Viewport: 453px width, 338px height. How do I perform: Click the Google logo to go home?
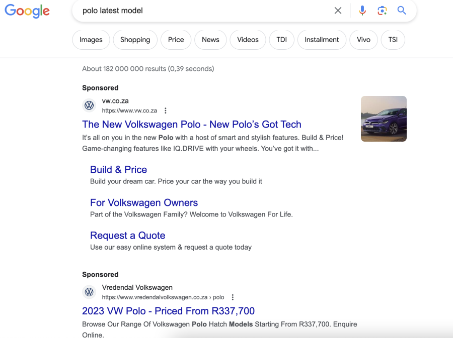27,11
